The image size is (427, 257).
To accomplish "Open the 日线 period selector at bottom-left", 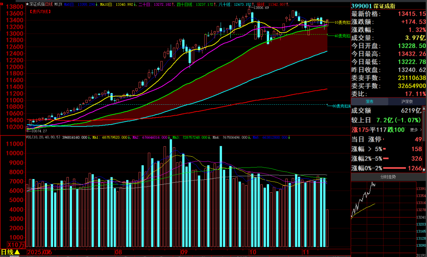I will click(10, 252).
